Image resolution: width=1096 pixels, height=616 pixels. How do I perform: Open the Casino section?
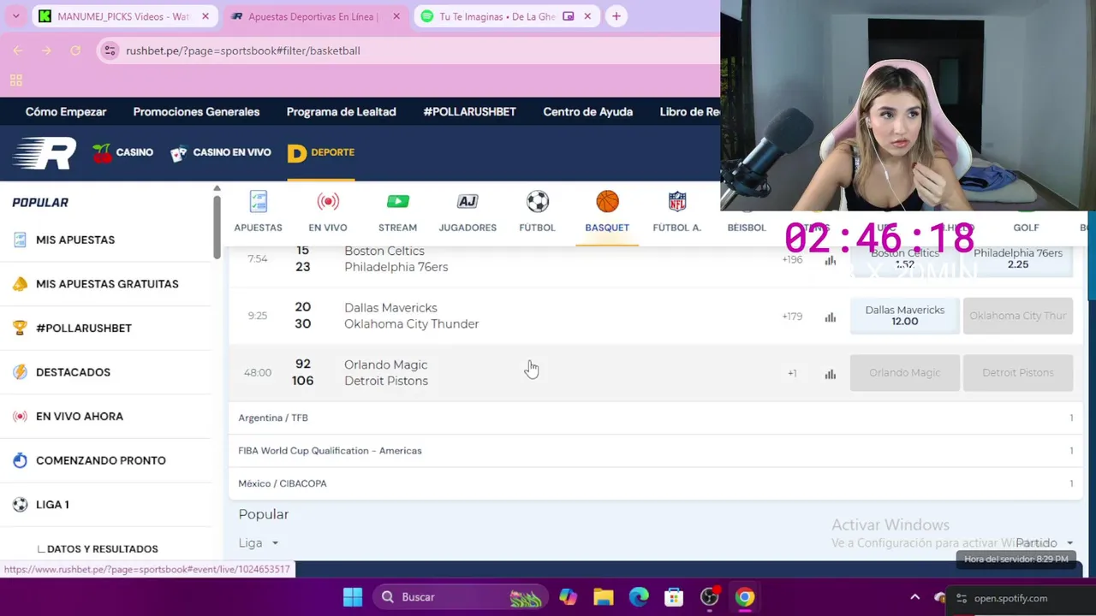[123, 153]
